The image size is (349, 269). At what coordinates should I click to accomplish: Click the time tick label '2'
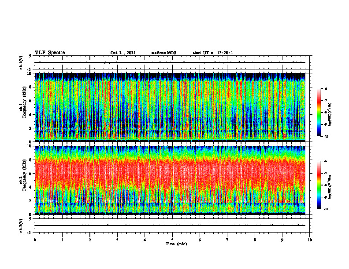[x=90, y=240]
